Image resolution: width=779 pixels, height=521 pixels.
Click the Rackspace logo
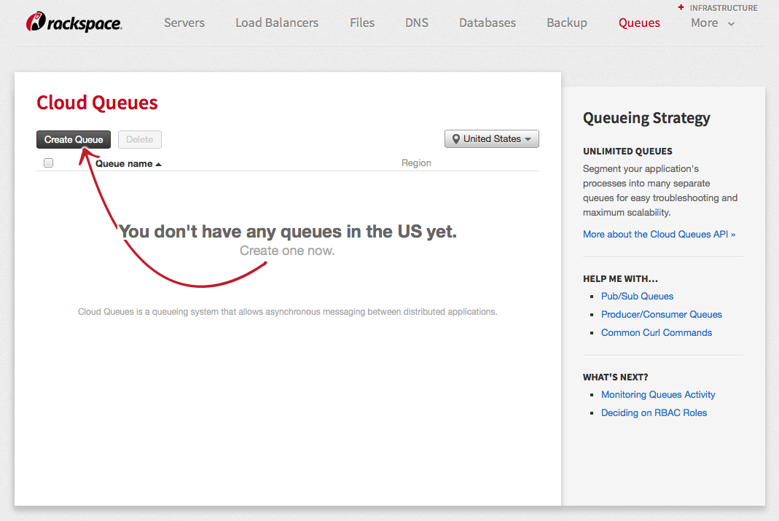74,23
